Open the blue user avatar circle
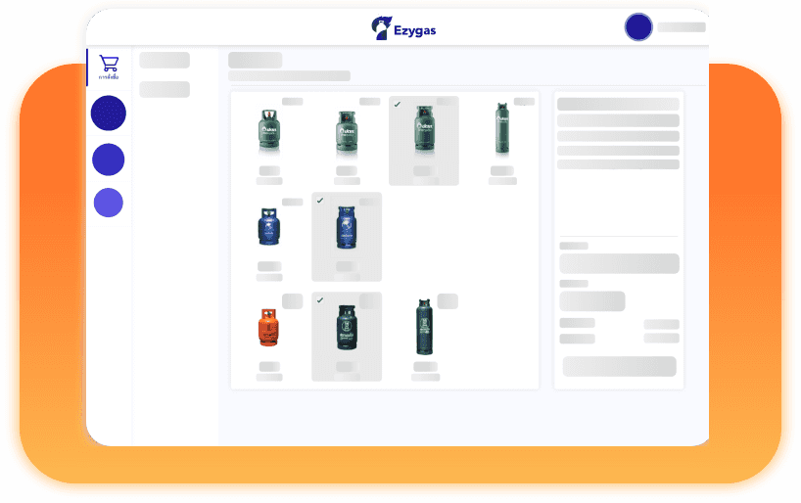The width and height of the screenshot is (801, 503). pos(638,27)
